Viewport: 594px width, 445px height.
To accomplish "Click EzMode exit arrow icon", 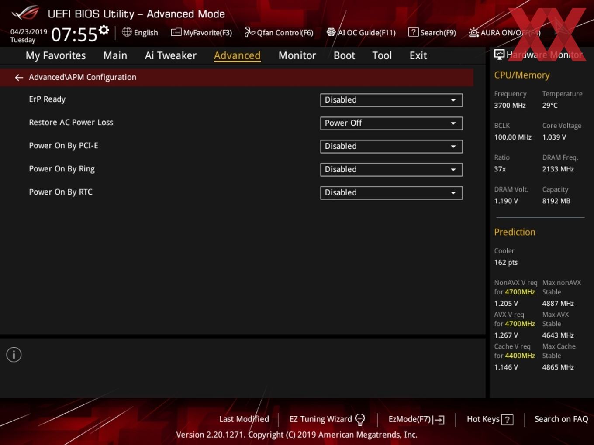I will coord(439,420).
